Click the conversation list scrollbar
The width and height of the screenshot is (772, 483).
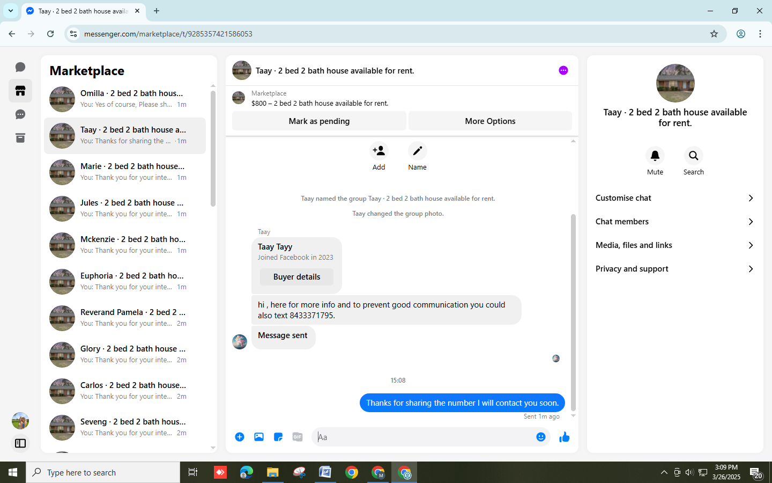213,149
